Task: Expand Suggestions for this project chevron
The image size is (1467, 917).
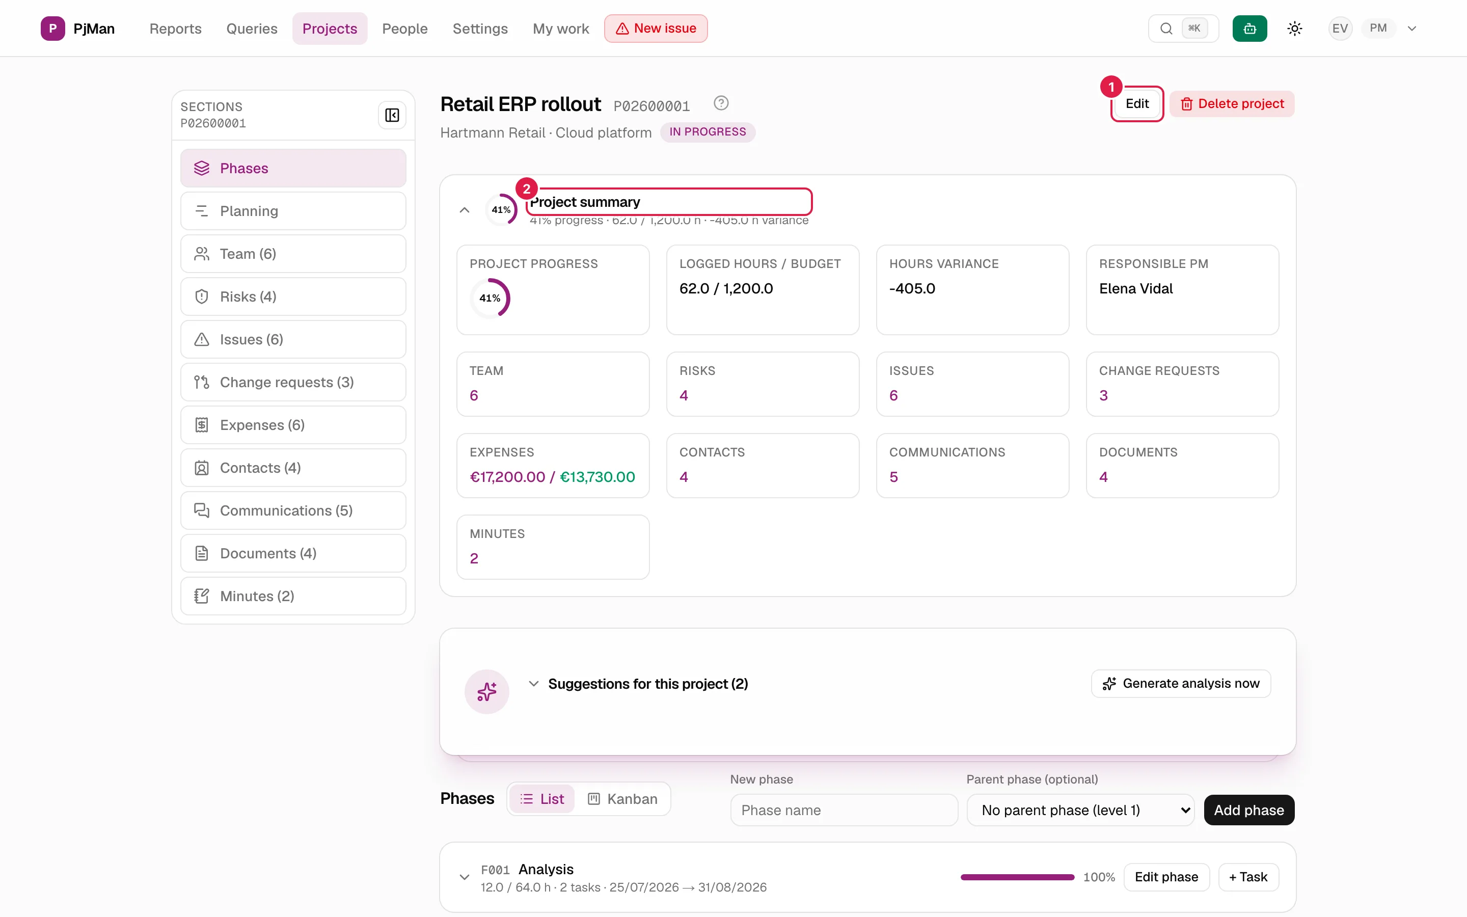Action: [533, 684]
